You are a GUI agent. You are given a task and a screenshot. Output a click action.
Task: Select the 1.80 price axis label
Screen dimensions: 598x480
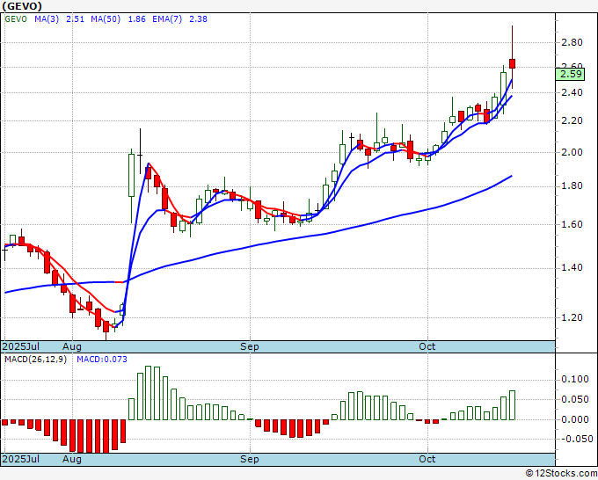tap(572, 186)
